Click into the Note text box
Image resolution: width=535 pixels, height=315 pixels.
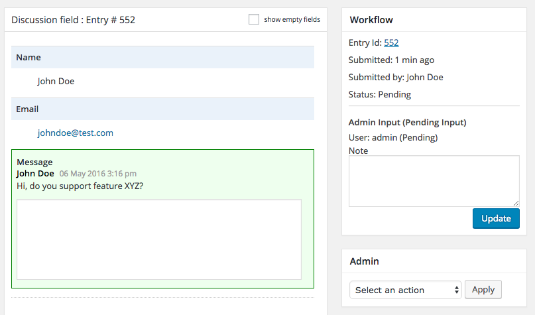pos(434,180)
